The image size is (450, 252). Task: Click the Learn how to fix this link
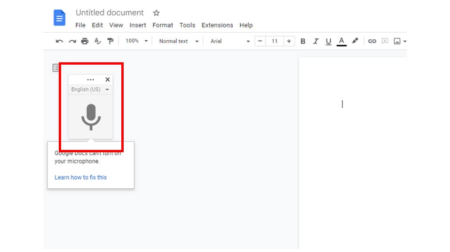(81, 178)
